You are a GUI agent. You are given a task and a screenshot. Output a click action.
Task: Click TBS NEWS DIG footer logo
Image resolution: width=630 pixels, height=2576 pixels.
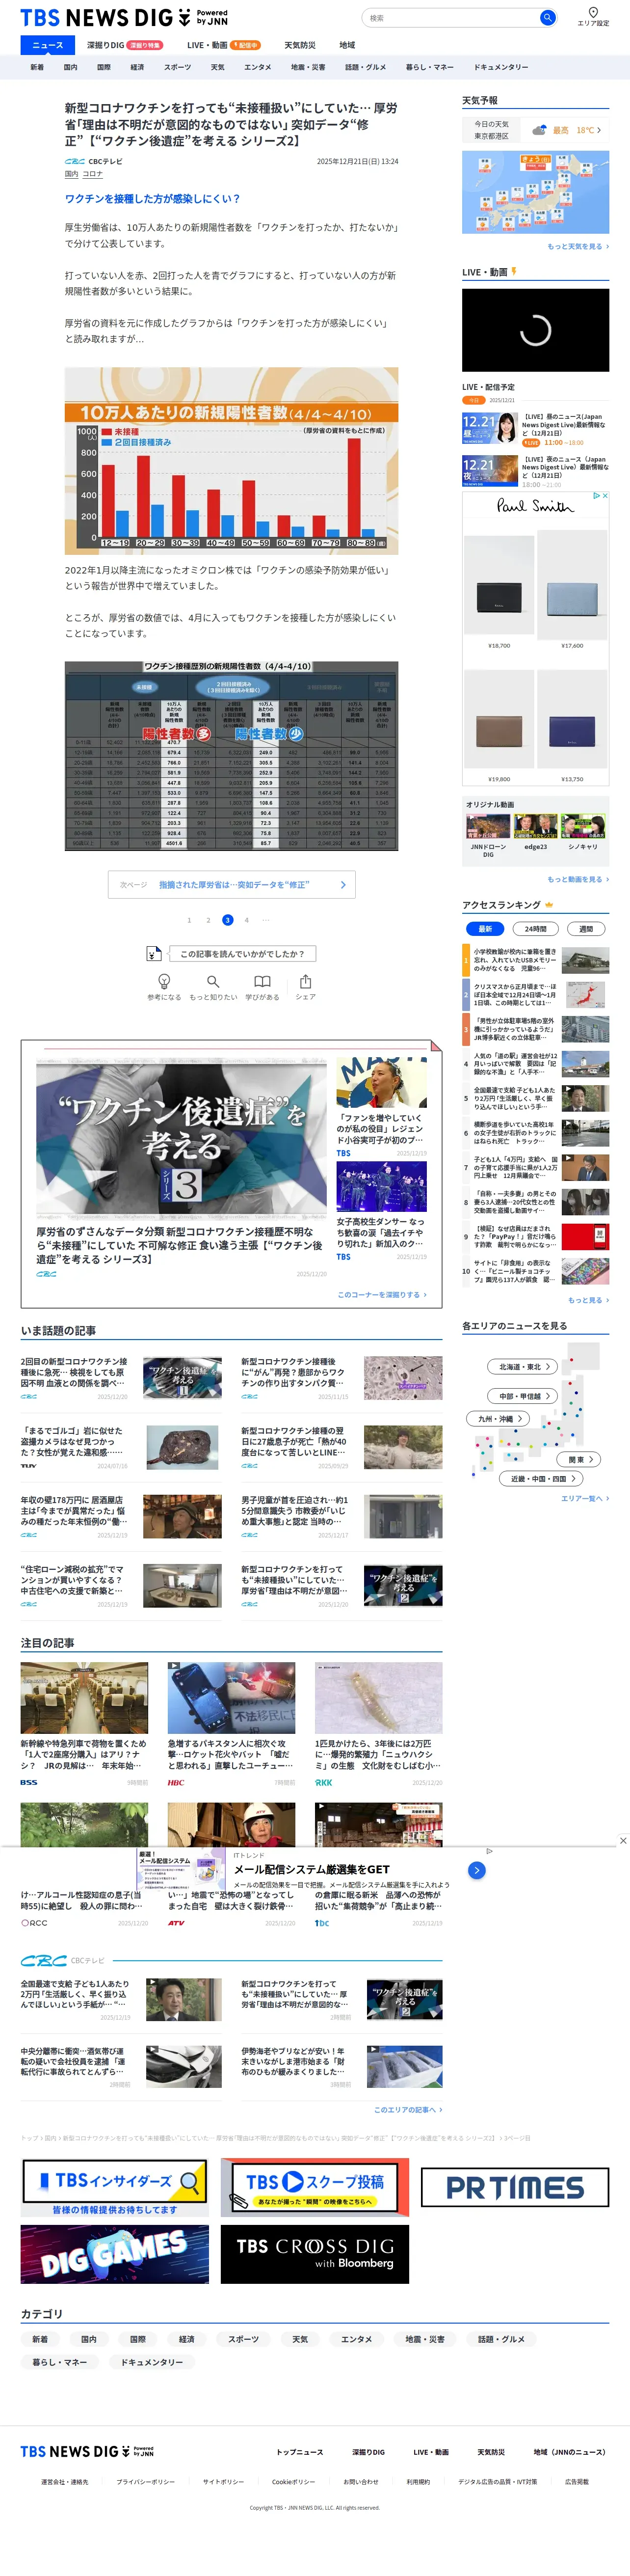(87, 2451)
